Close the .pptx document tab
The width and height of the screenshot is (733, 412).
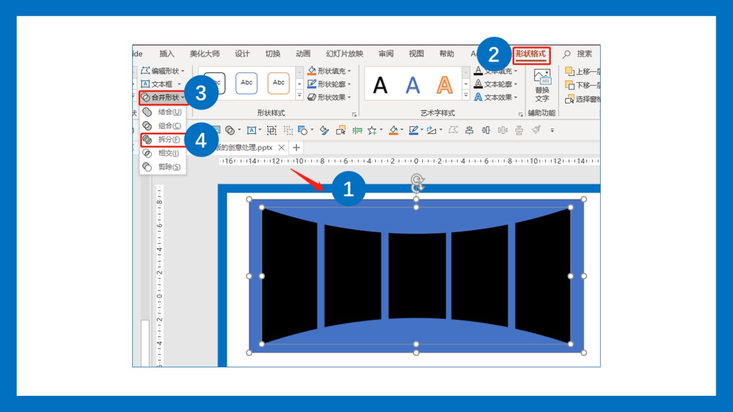[281, 148]
